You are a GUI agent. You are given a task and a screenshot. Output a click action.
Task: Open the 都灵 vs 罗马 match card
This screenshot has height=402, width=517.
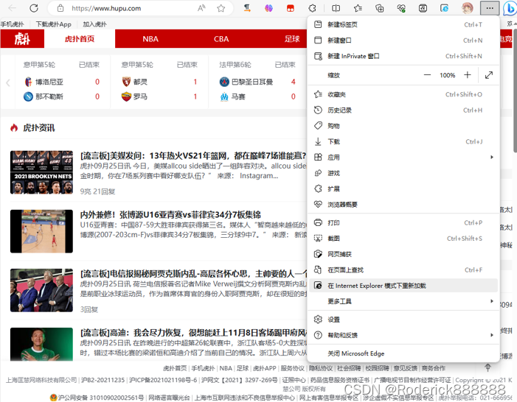click(159, 82)
